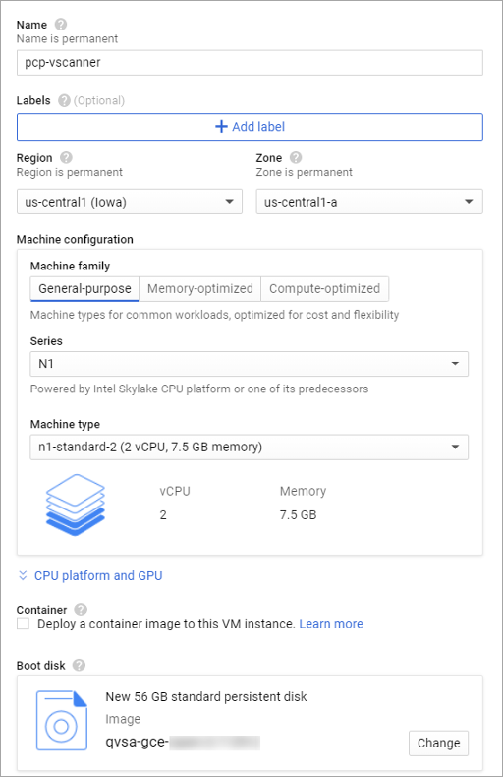Viewport: 503px width, 777px height.
Task: Click the Add label button
Action: tap(250, 127)
